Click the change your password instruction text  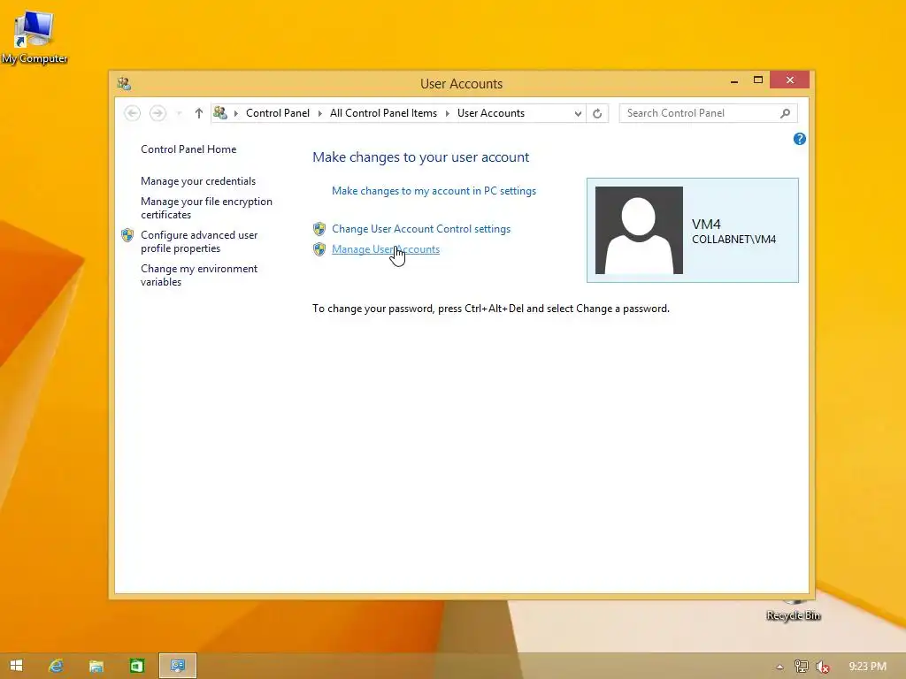pyautogui.click(x=491, y=309)
